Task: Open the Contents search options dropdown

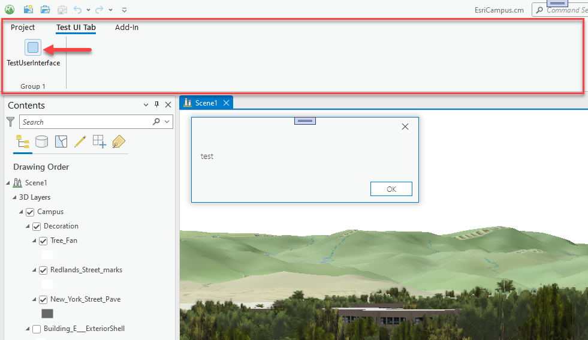Action: tap(167, 122)
